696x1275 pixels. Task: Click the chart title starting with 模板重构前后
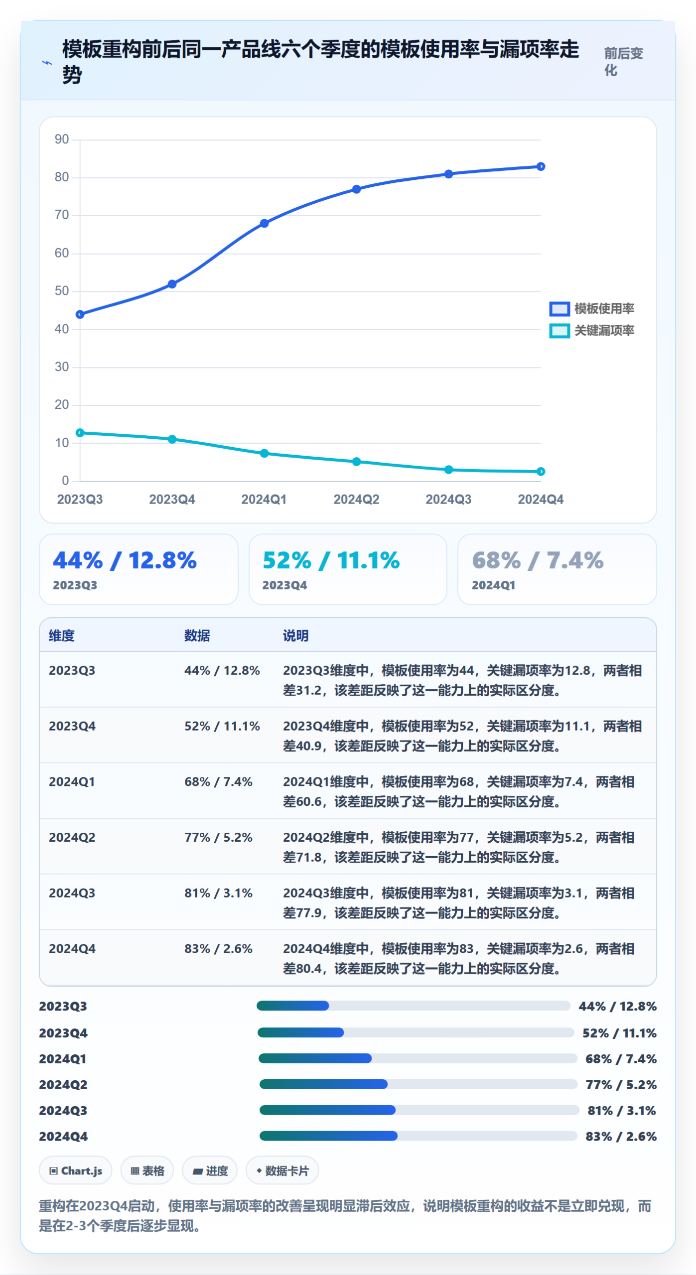[x=320, y=62]
